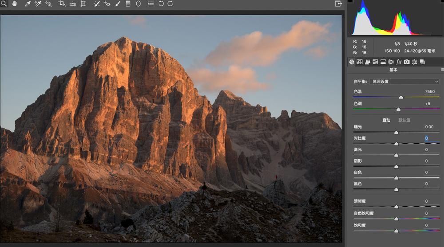444x247 pixels.
Task: Rotate image counterclockwise
Action: [161, 4]
